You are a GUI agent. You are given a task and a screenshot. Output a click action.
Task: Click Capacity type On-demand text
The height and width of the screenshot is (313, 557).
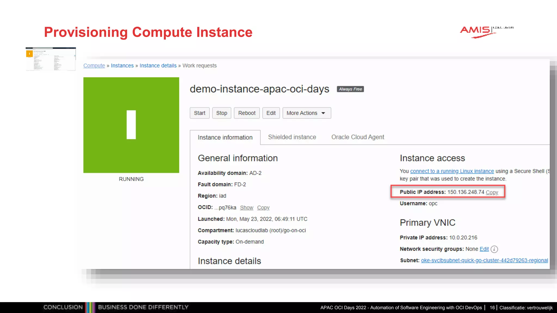231,242
